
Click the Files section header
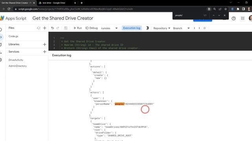11,28
